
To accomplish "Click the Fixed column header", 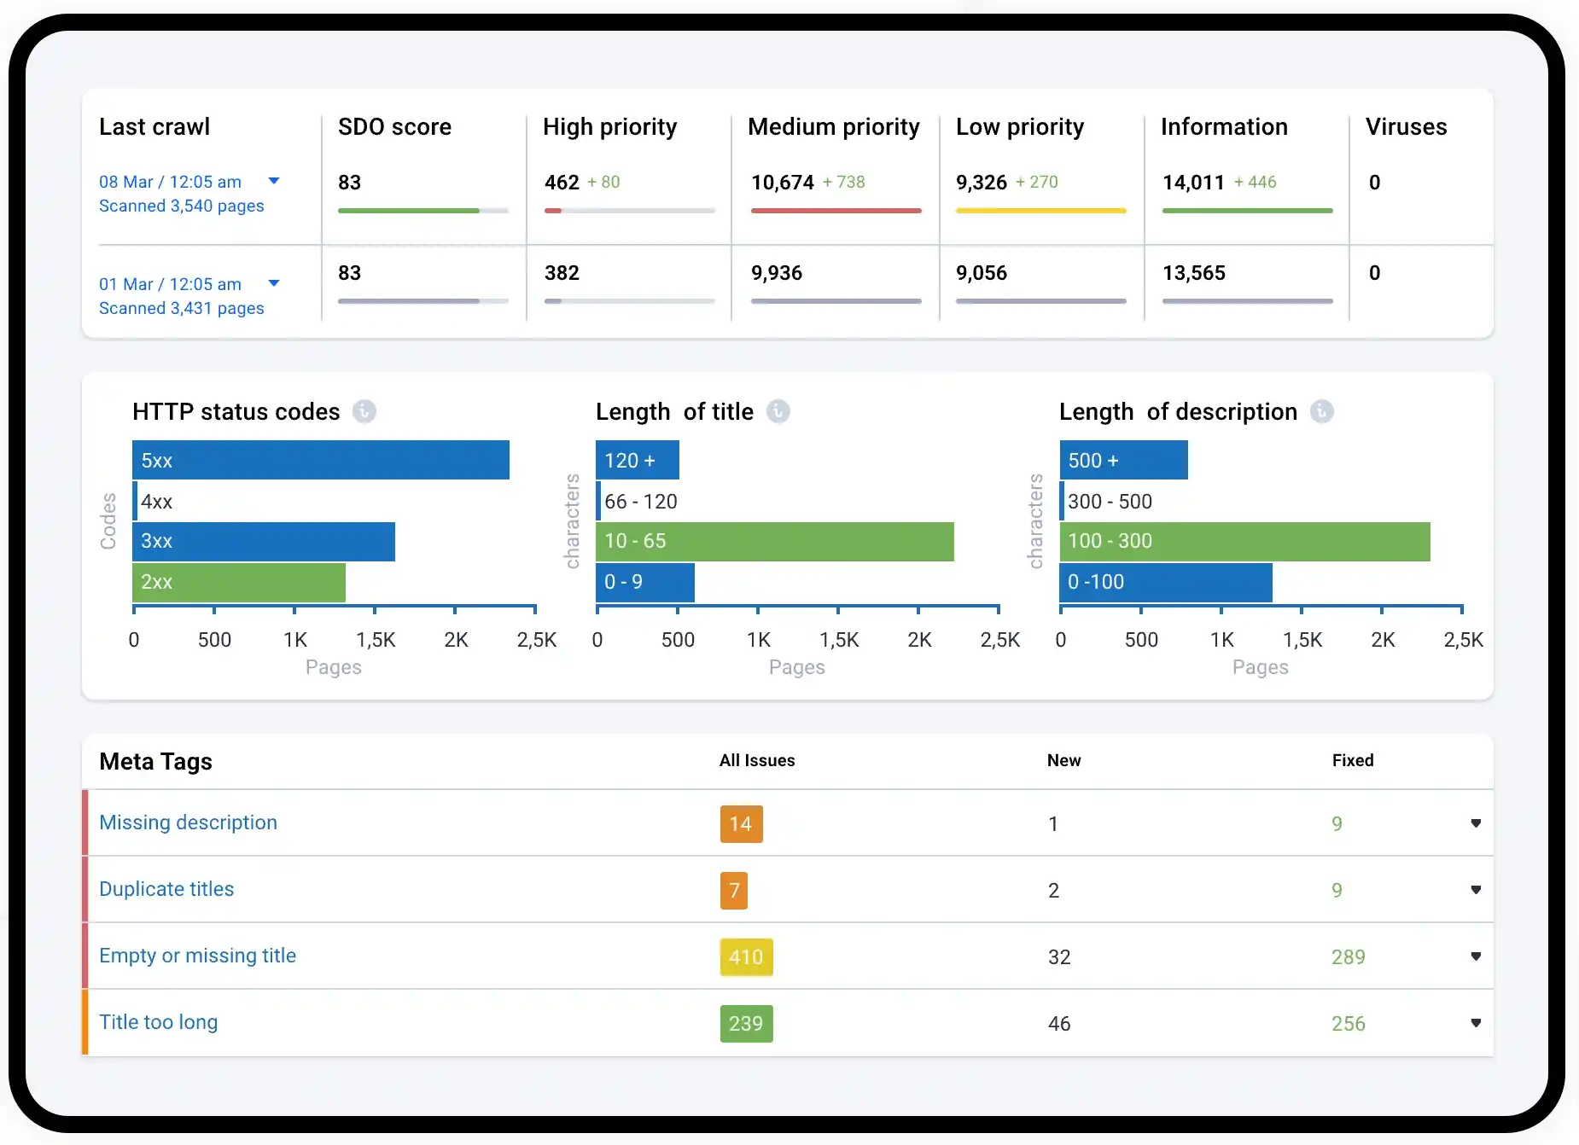I will tap(1353, 760).
